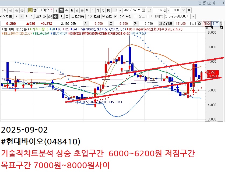Switch to tick 틱 chart
The width and height of the screenshot is (228, 174).
(x=87, y=10)
